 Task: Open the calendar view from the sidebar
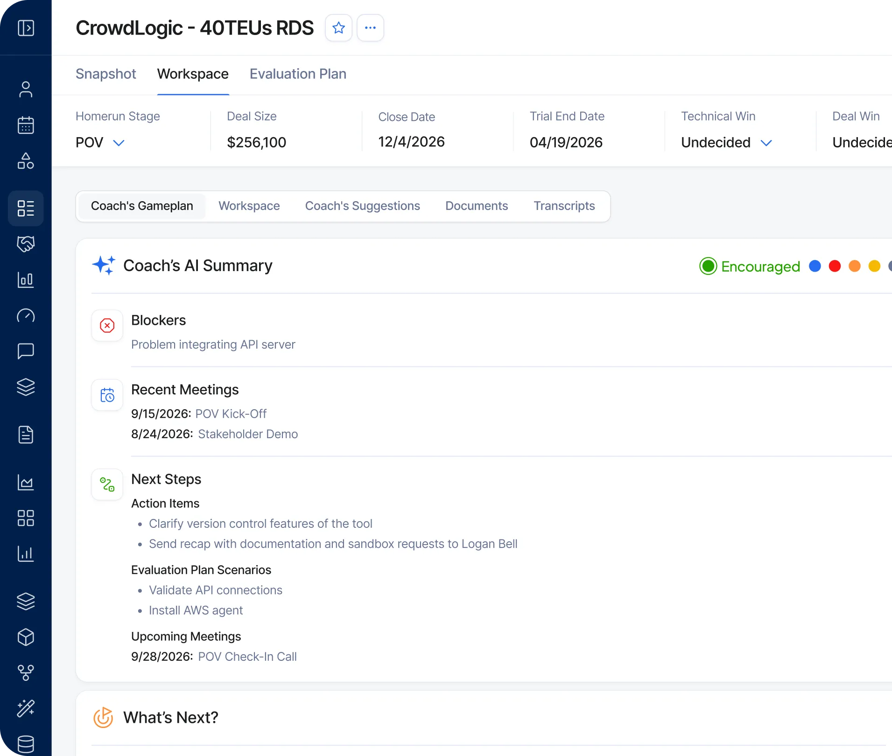pos(26,125)
